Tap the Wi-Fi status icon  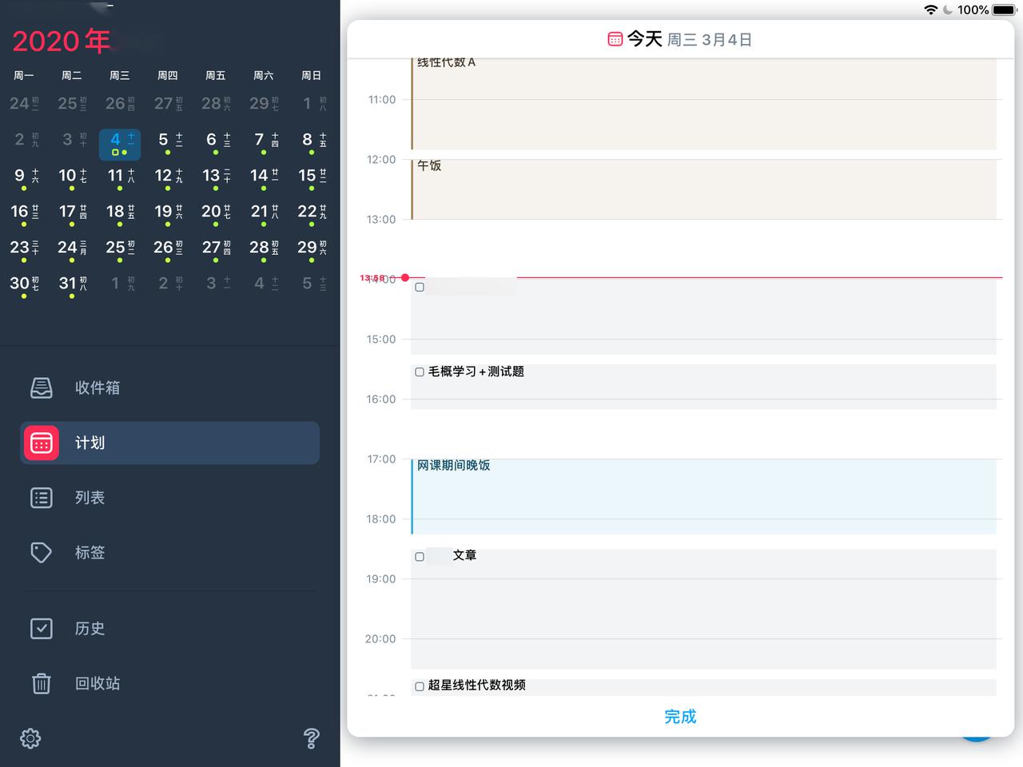click(x=931, y=10)
